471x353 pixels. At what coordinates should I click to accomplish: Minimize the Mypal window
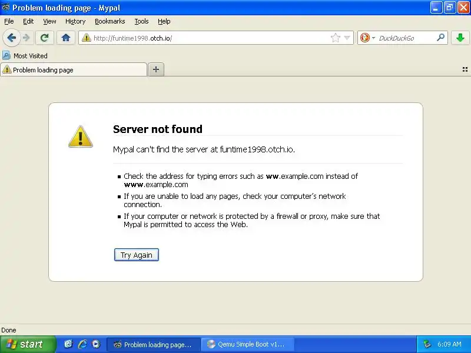436,8
